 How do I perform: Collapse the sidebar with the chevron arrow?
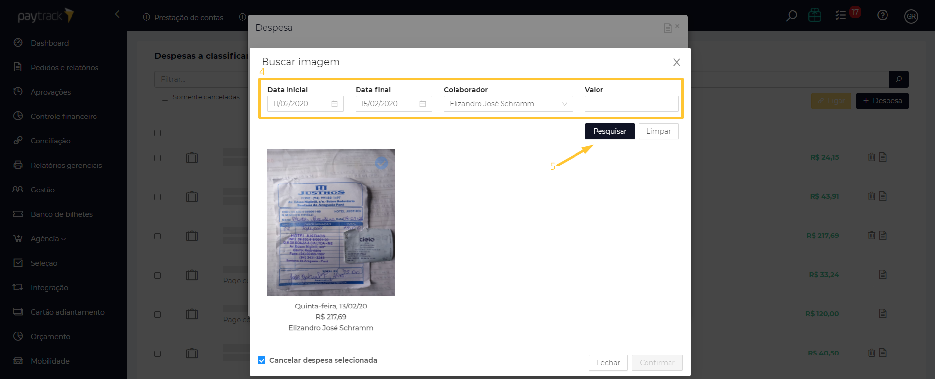point(117,14)
